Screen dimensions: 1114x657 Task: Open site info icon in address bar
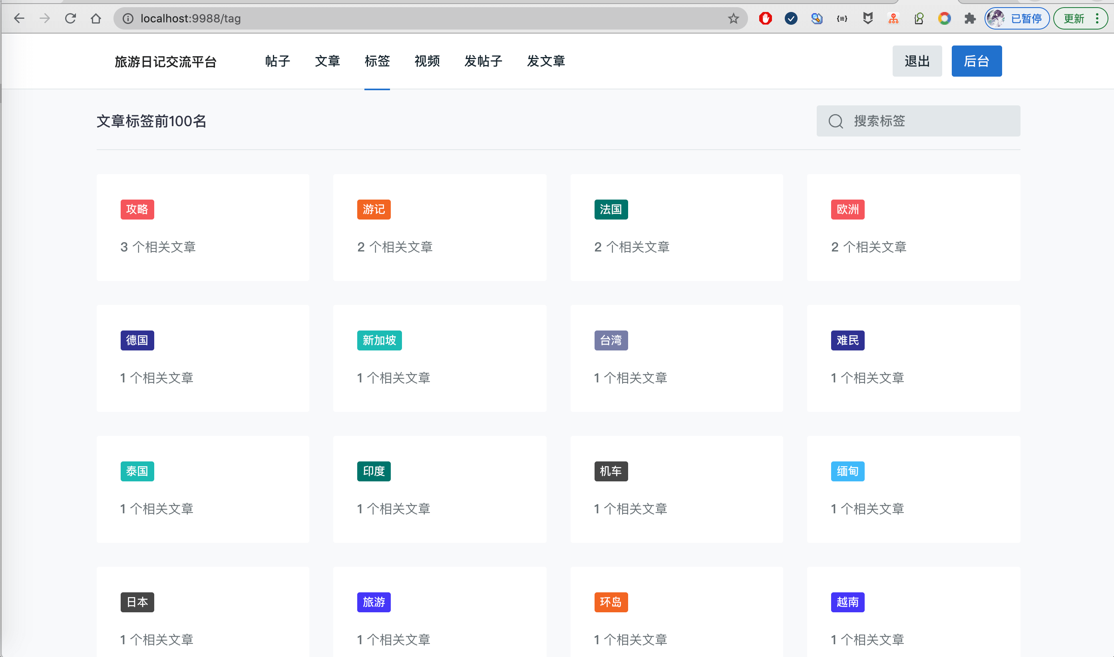tap(127, 18)
